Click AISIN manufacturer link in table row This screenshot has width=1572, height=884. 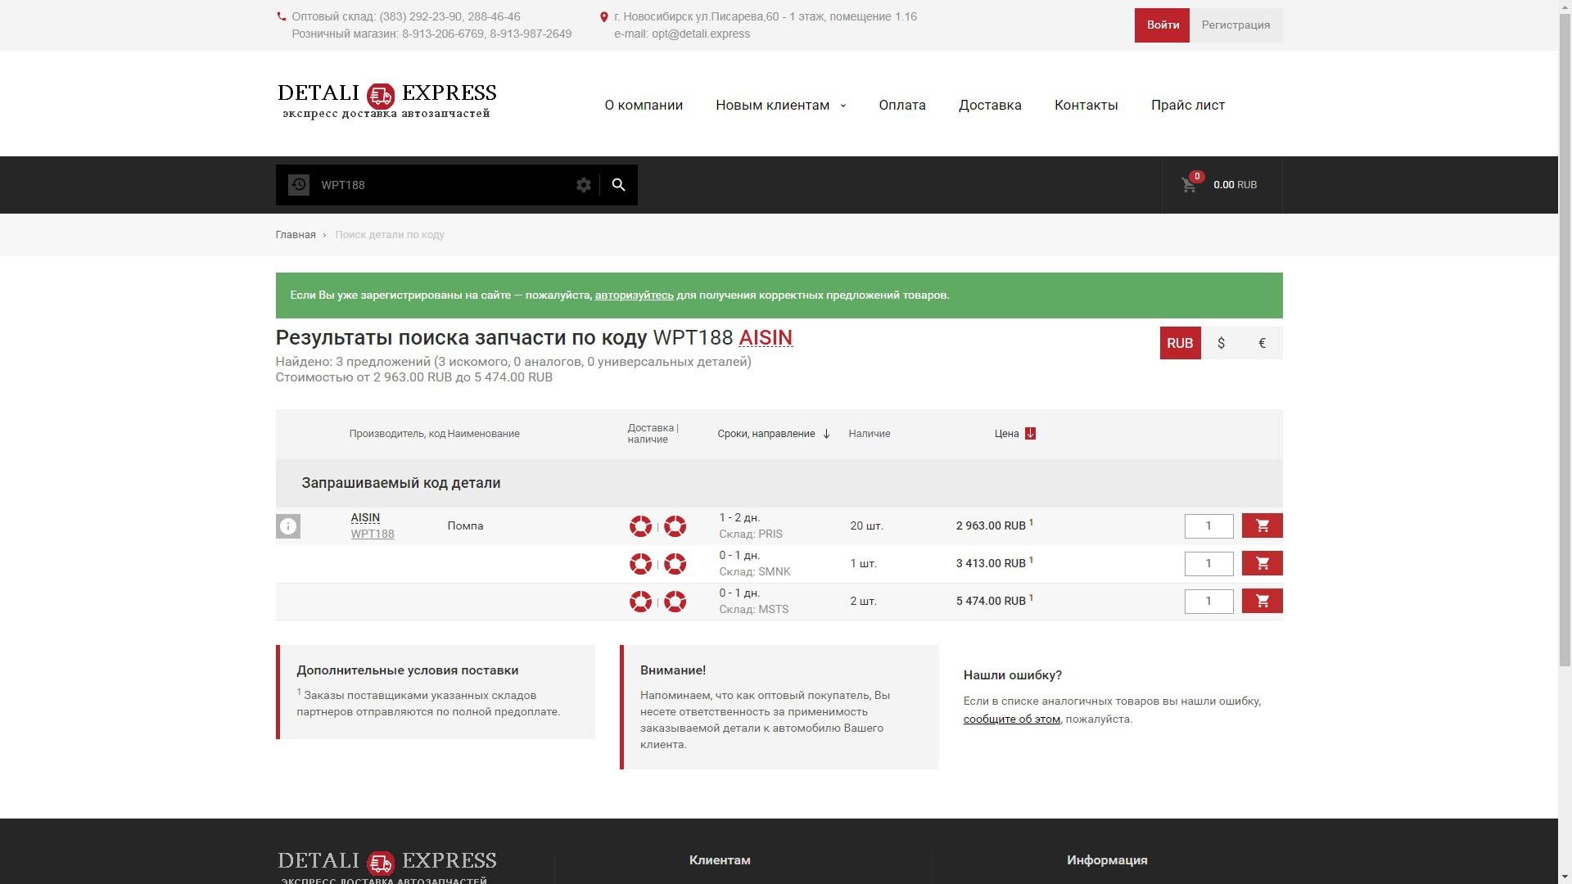coord(365,518)
